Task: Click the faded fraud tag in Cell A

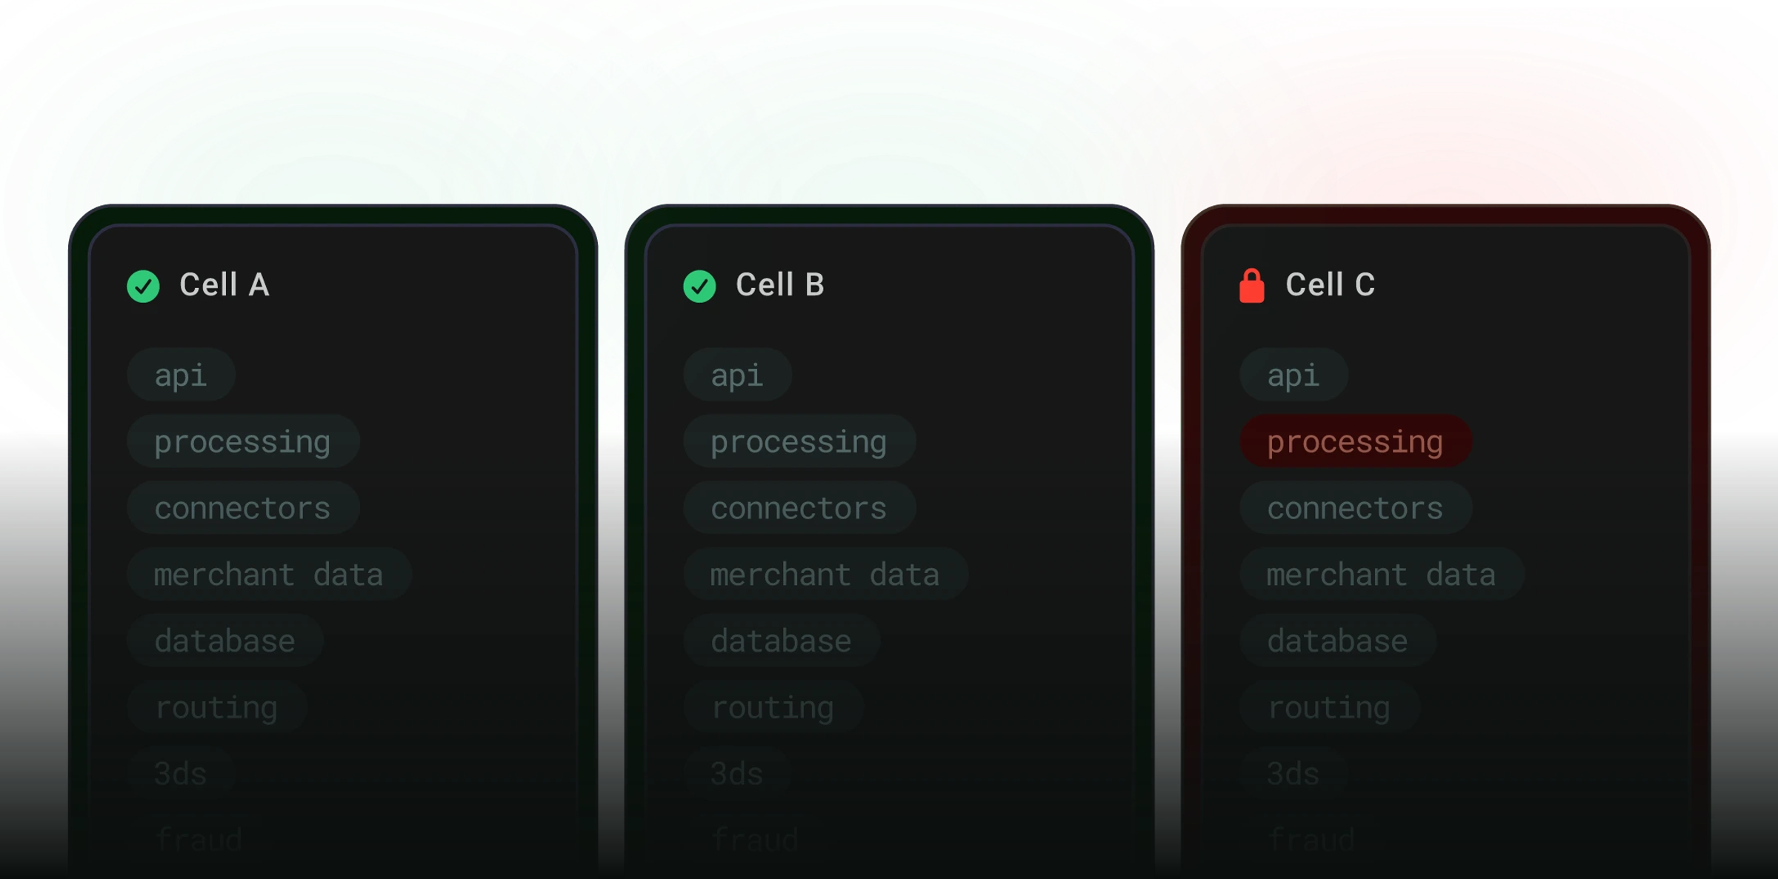Action: pos(199,840)
